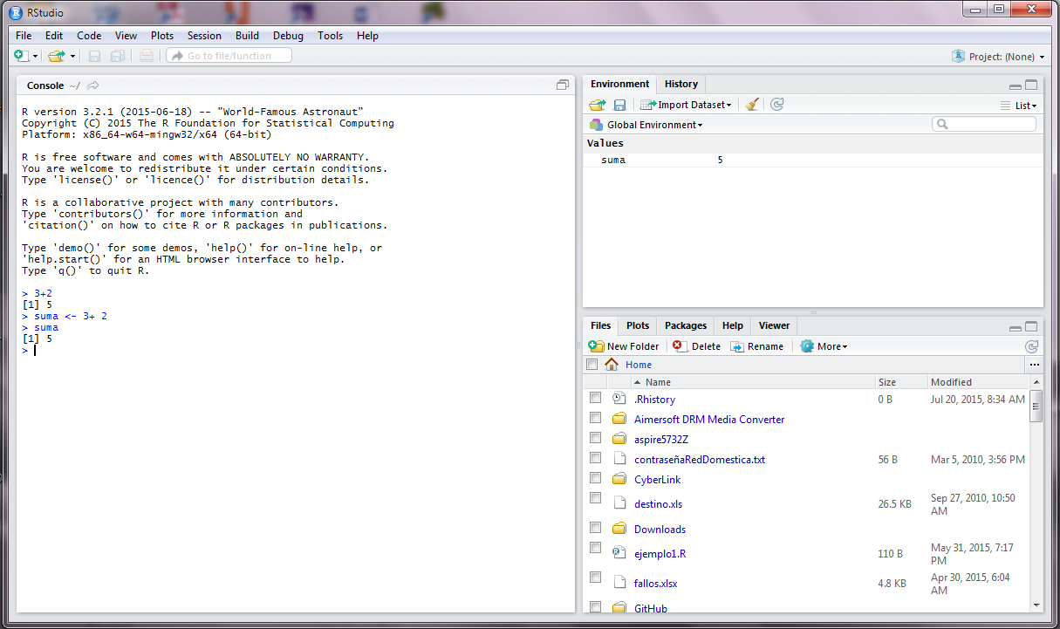Switch to the History tab
1060x629 pixels.
[x=681, y=84]
